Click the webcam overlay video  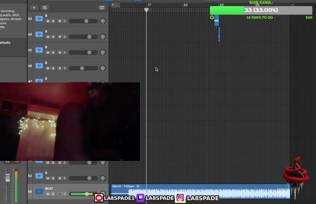(70, 122)
